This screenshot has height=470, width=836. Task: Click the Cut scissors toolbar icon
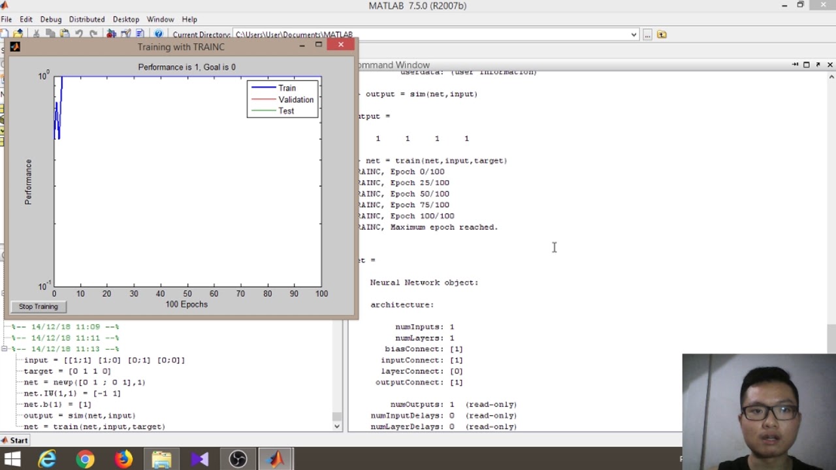[x=36, y=34]
